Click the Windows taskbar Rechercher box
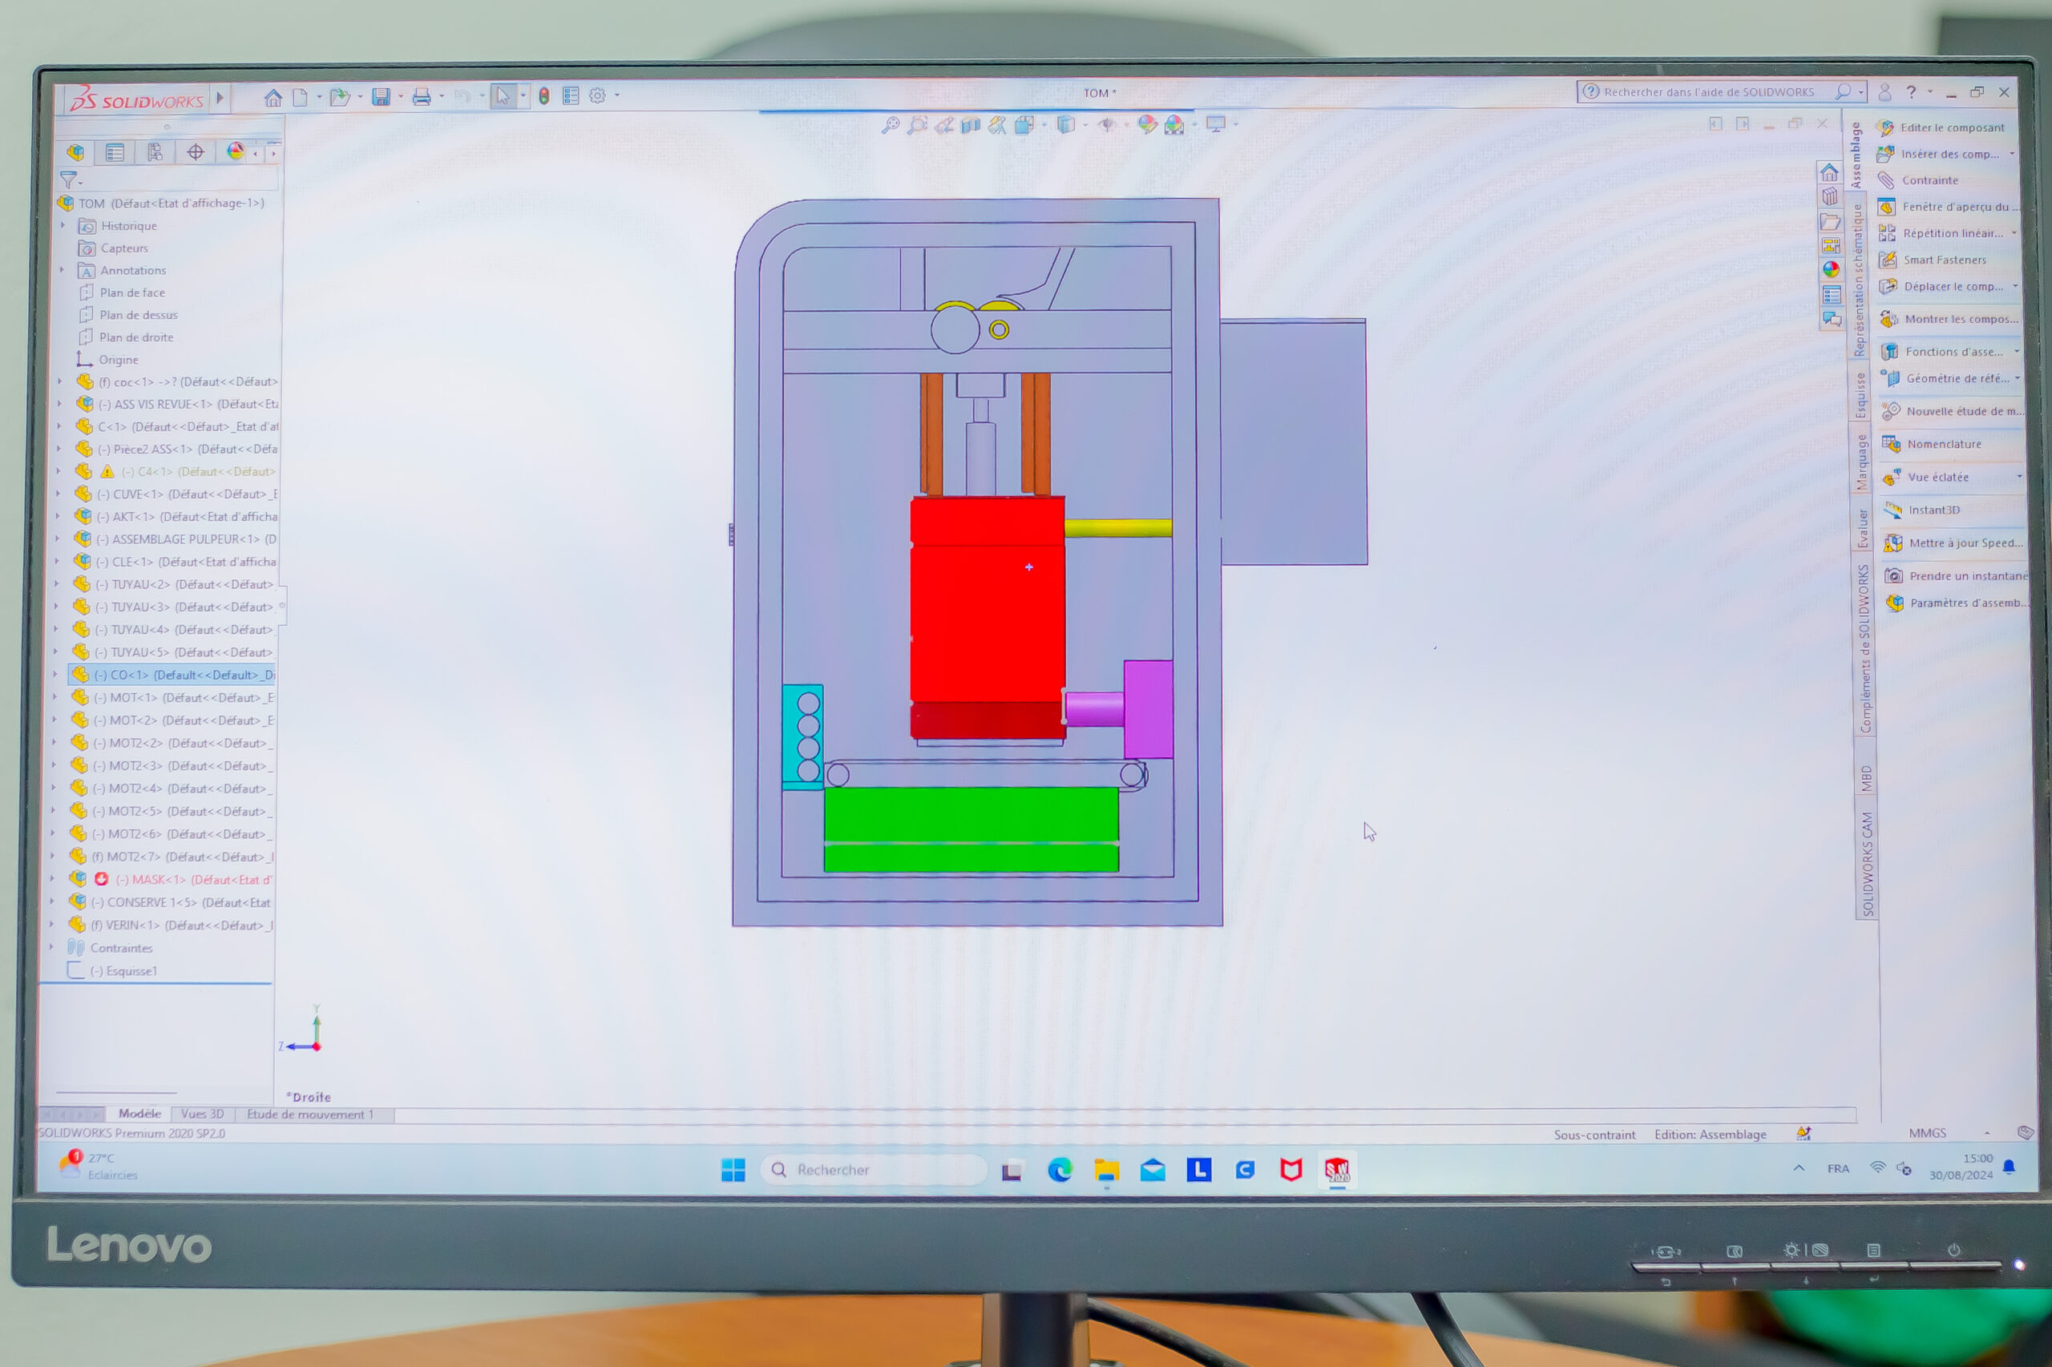The width and height of the screenshot is (2052, 1367). [x=874, y=1170]
